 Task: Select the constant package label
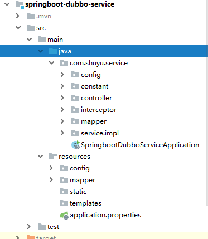click(x=95, y=86)
